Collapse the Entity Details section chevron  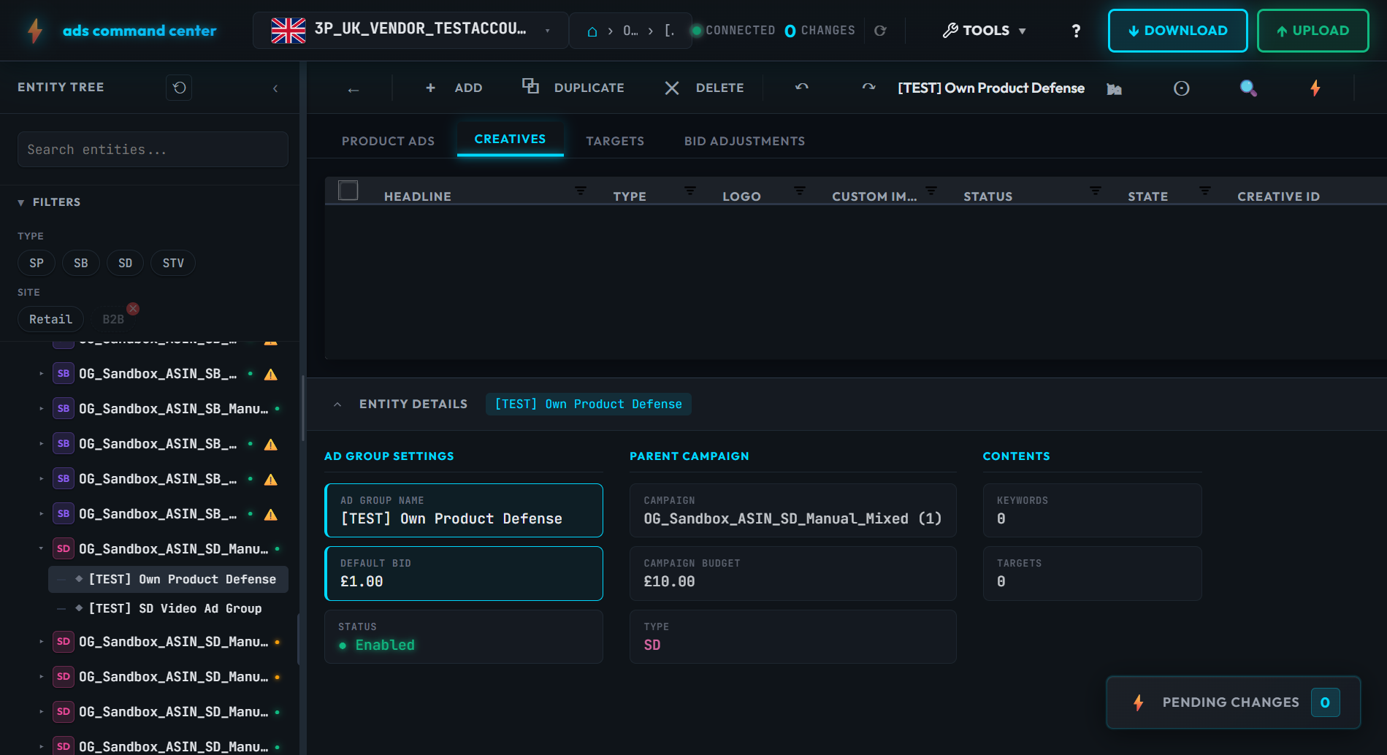337,405
